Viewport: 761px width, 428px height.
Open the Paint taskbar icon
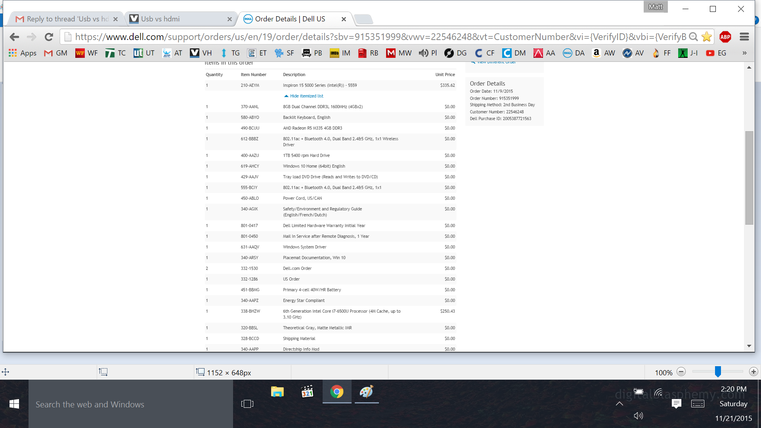point(367,392)
